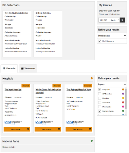Click the Layers list scrollbar
This screenshot has height=153, width=129.
coord(126,99)
